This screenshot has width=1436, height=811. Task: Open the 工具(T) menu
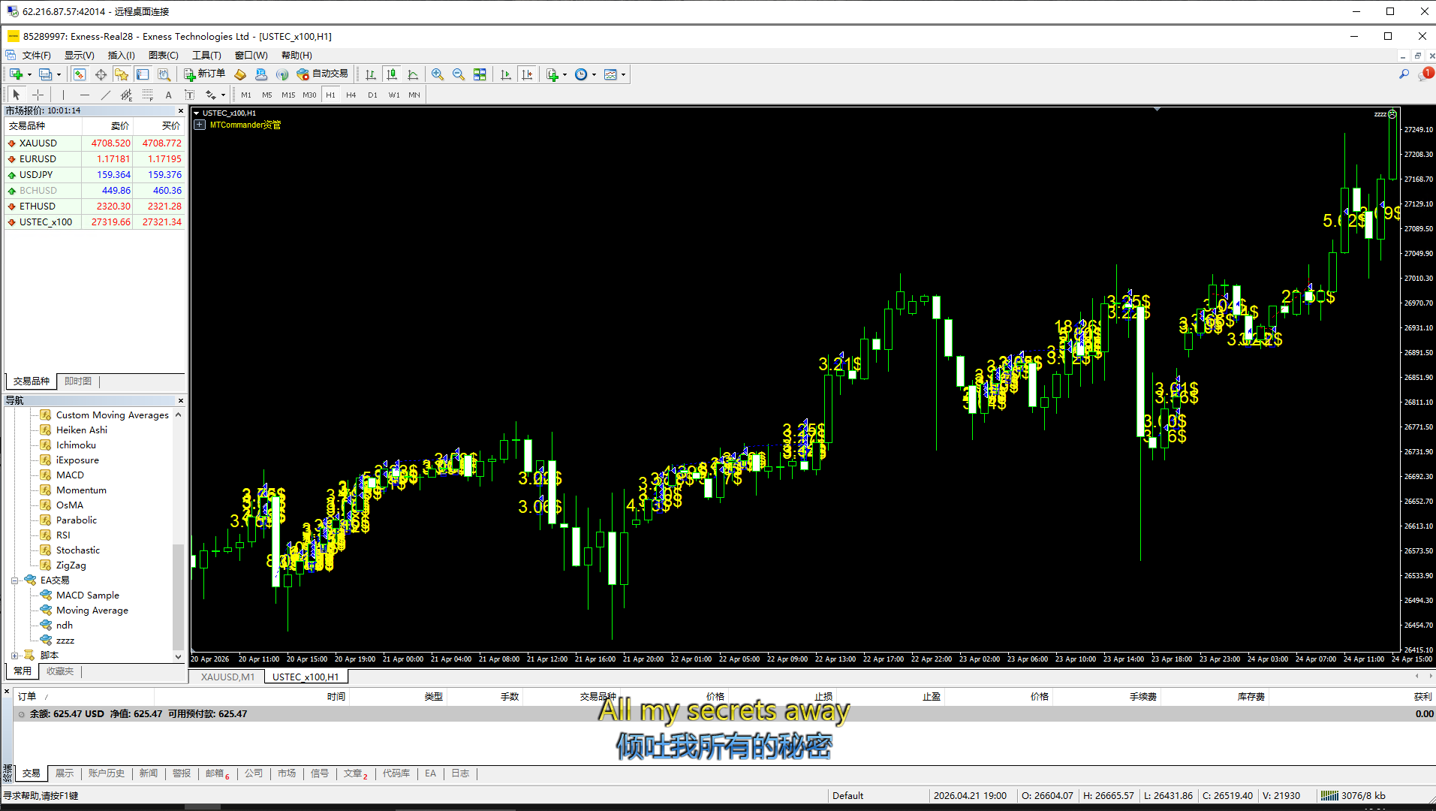pyautogui.click(x=206, y=56)
